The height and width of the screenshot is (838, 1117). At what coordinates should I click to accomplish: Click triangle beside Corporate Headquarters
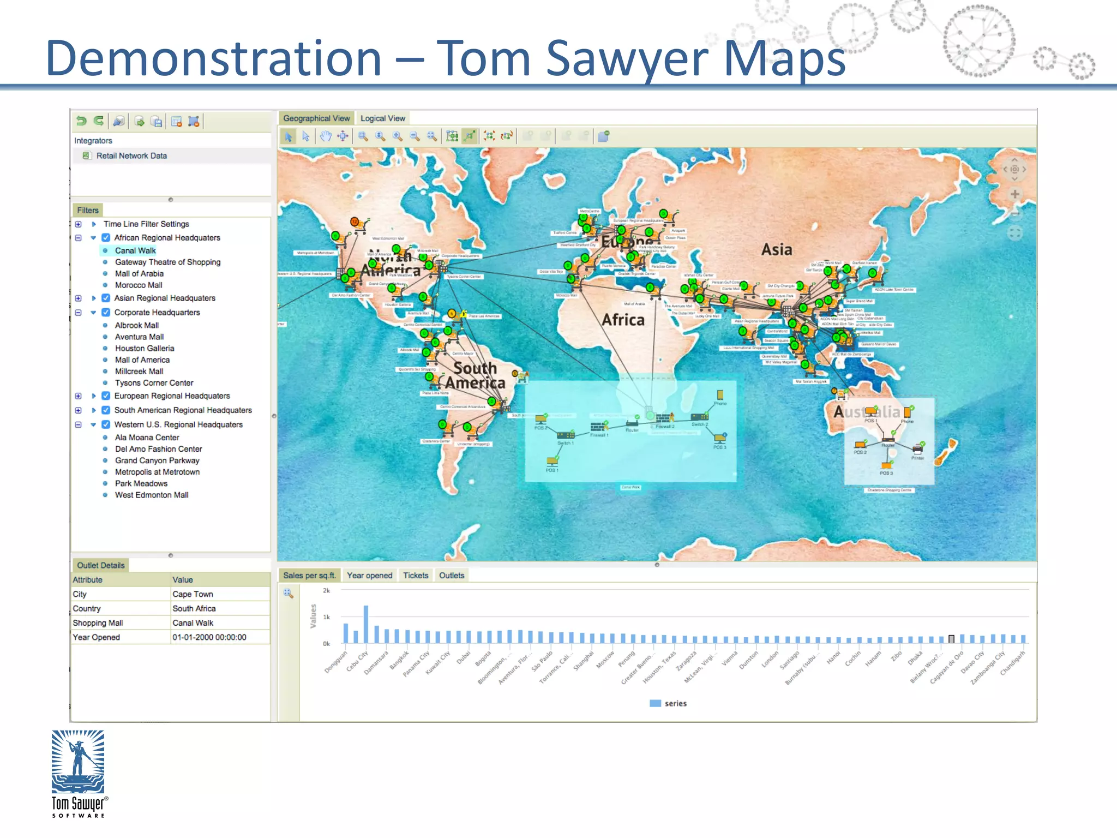click(x=93, y=313)
